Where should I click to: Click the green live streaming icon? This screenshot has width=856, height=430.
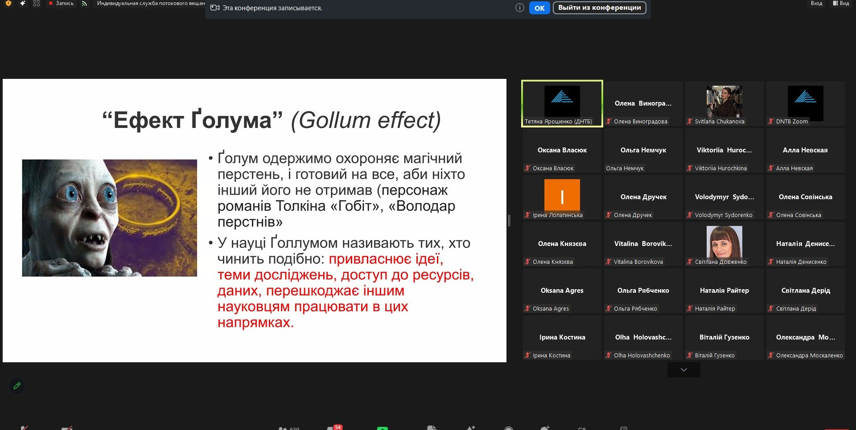coord(84,3)
